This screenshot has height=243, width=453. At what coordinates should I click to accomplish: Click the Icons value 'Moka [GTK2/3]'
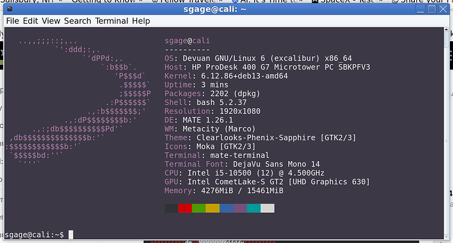226,147
